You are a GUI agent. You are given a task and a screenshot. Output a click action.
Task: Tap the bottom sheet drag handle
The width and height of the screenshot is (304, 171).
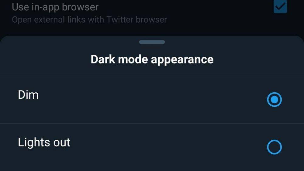[152, 42]
